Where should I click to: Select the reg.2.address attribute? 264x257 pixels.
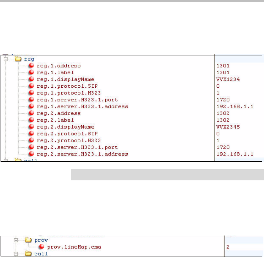59,113
